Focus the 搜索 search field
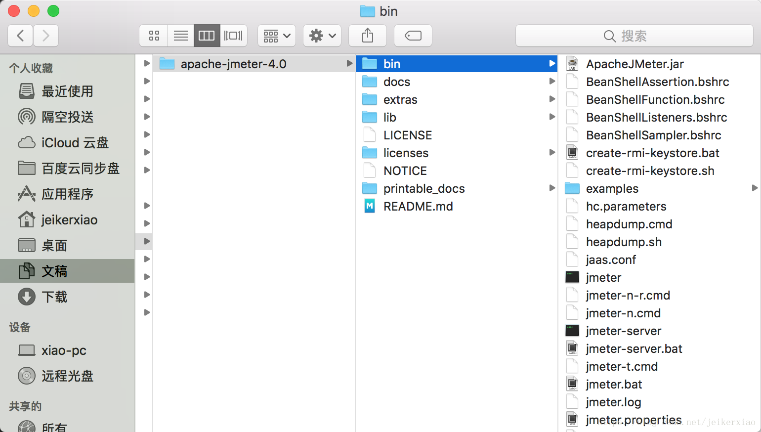This screenshot has width=761, height=432. 634,36
